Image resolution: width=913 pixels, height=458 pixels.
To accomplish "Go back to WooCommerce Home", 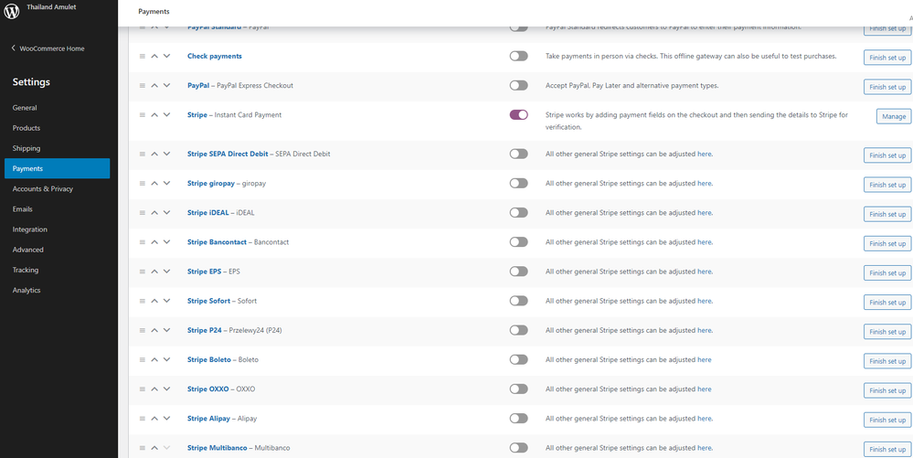I will click(48, 48).
